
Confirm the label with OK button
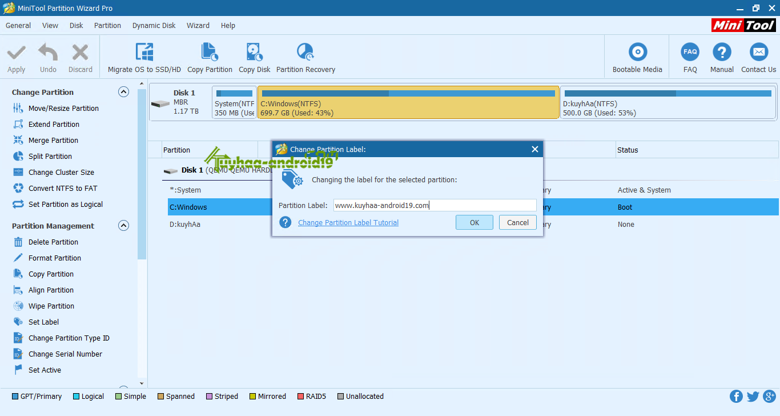pyautogui.click(x=475, y=222)
